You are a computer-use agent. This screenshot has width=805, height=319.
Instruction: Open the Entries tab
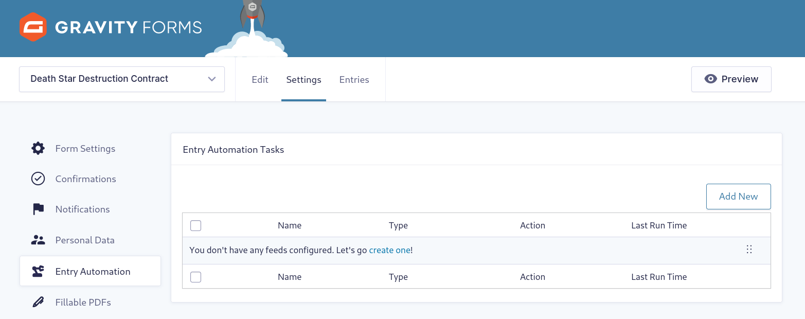354,79
